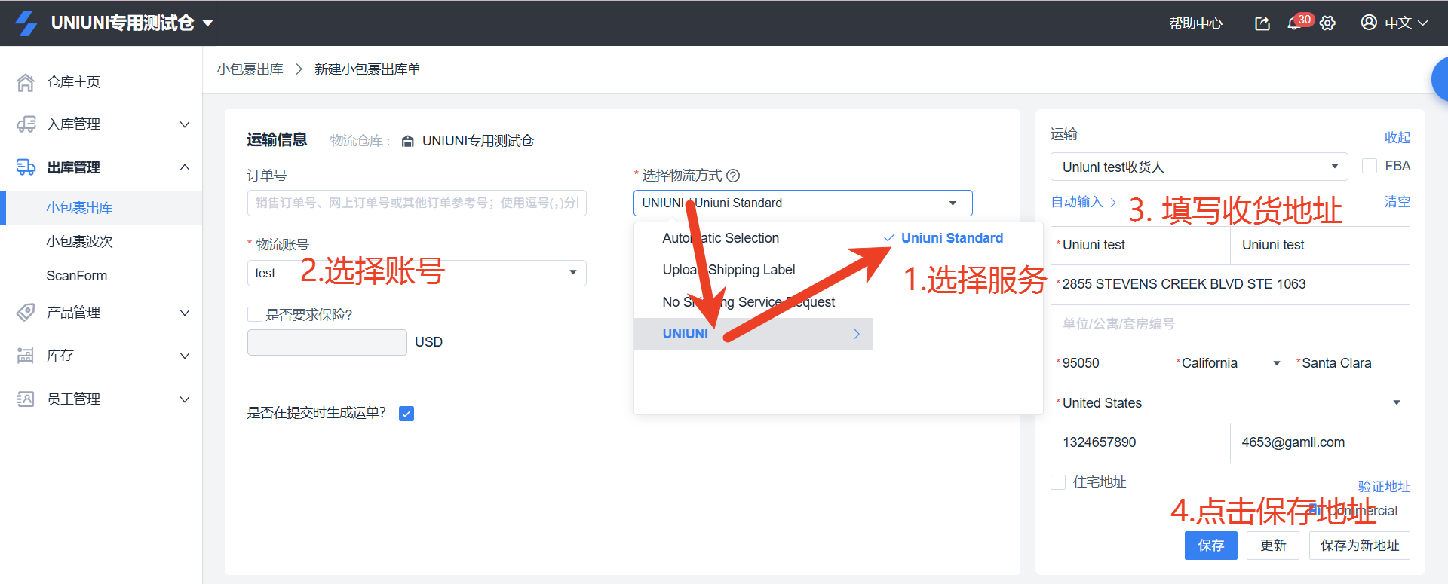The height and width of the screenshot is (584, 1448).
Task: Click the 仓库主页 home icon
Action: (x=26, y=82)
